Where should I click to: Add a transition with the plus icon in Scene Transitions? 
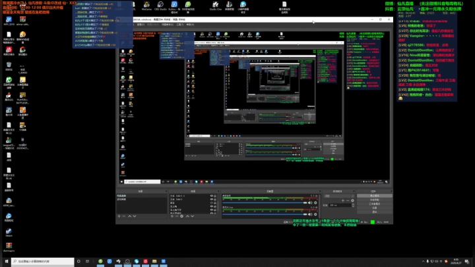(x=343, y=200)
